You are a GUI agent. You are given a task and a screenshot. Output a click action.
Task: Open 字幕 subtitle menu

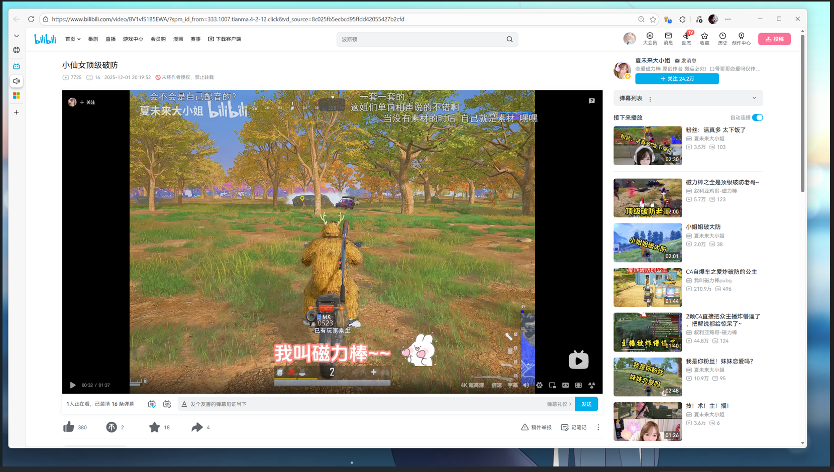click(x=512, y=385)
